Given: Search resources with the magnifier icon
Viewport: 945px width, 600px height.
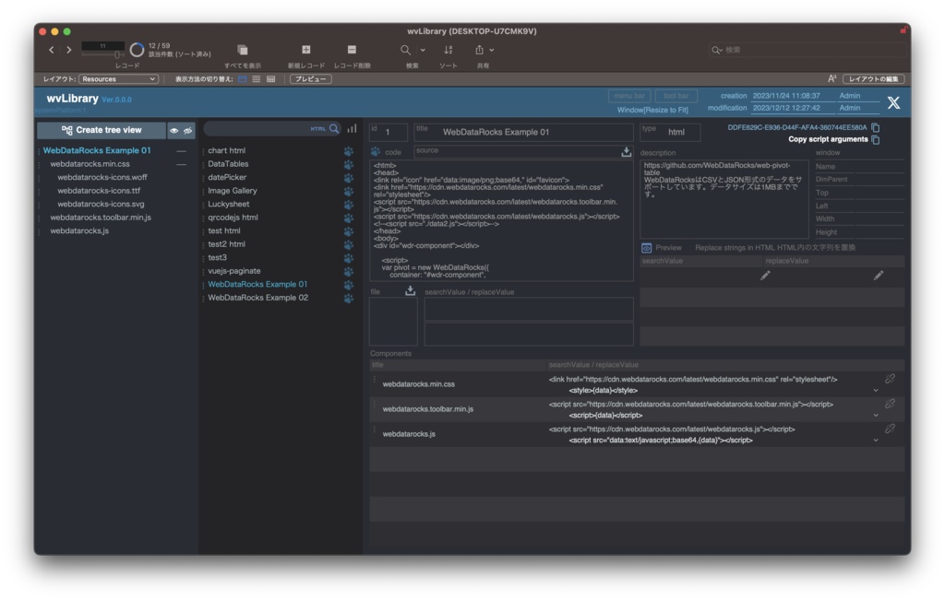Looking at the screenshot, I should coord(334,129).
